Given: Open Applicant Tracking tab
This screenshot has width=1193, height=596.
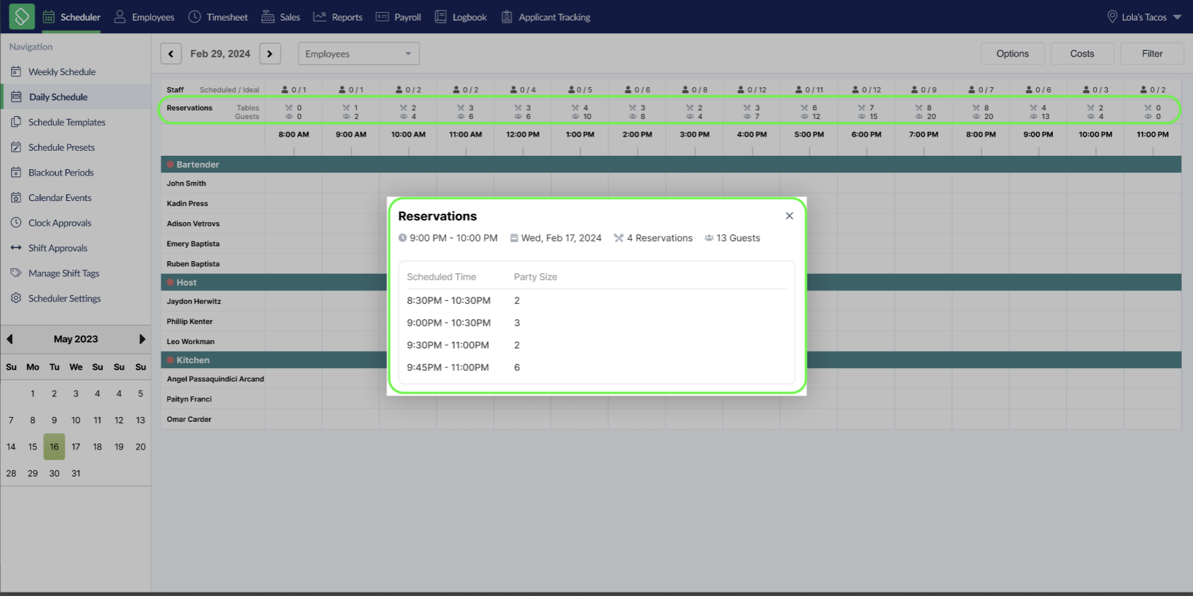Looking at the screenshot, I should [546, 17].
